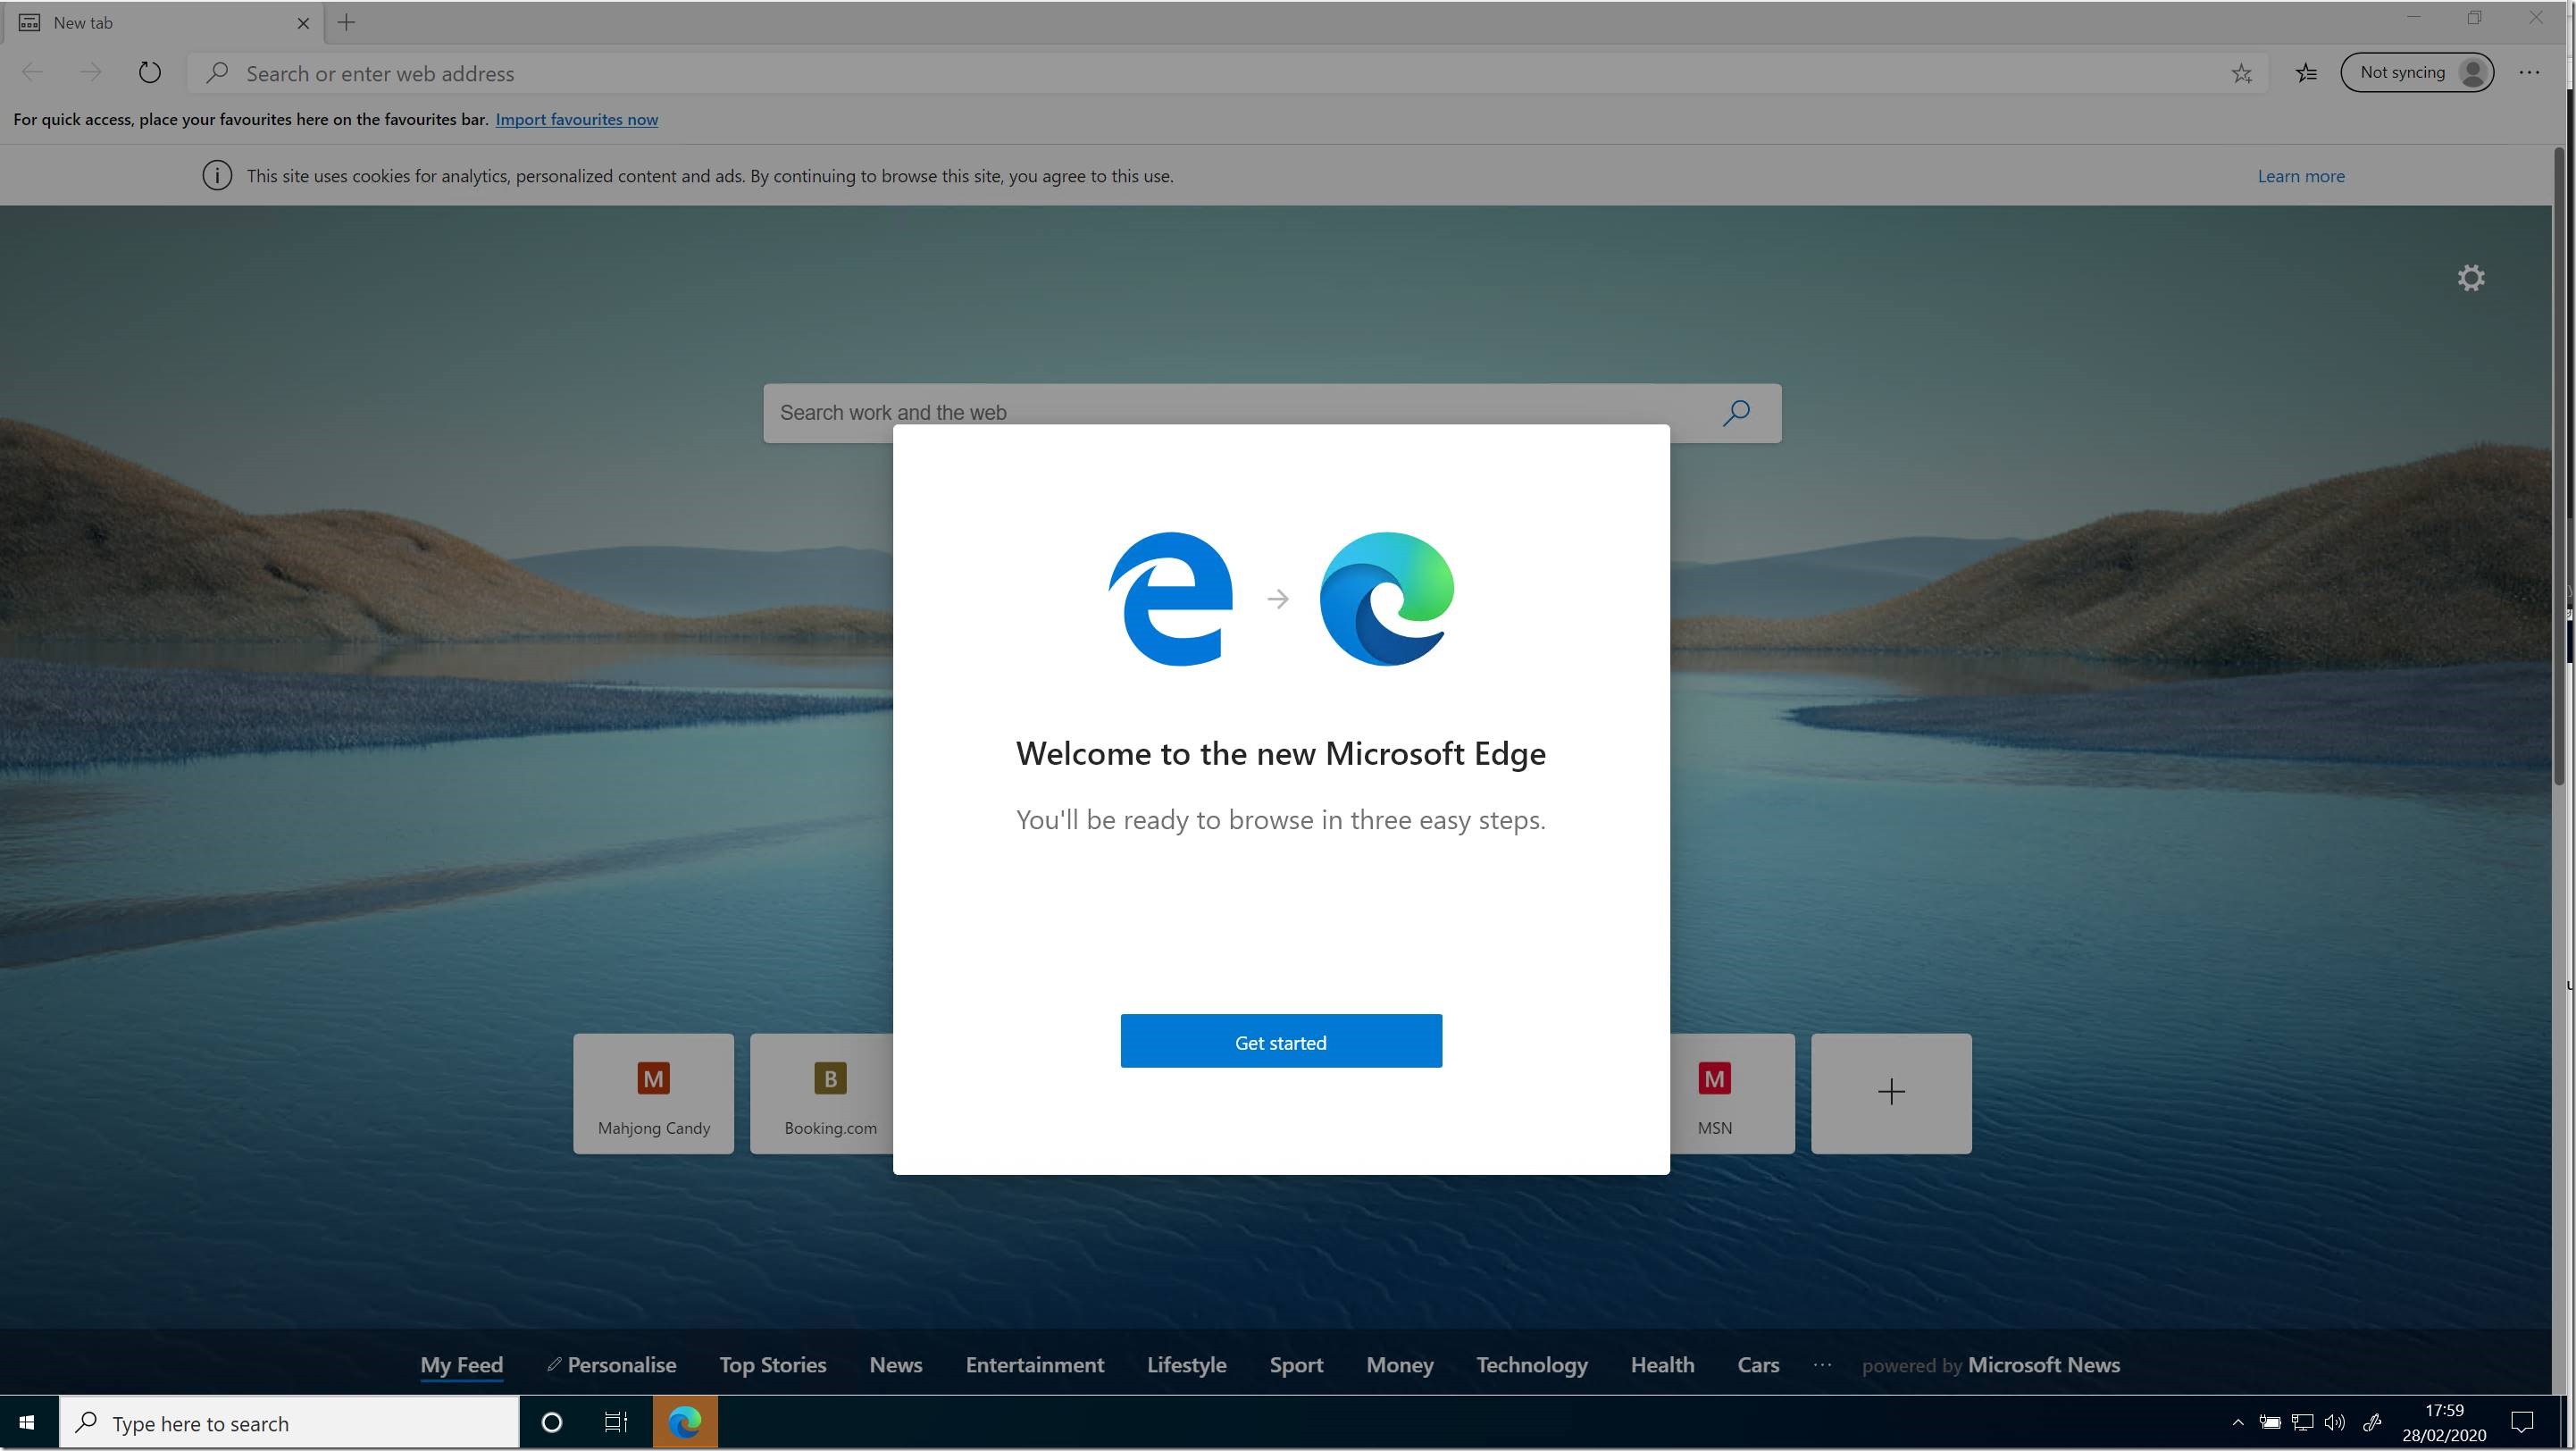Add this page to favourites star
Image resolution: width=2576 pixels, height=1451 pixels.
(x=2241, y=73)
